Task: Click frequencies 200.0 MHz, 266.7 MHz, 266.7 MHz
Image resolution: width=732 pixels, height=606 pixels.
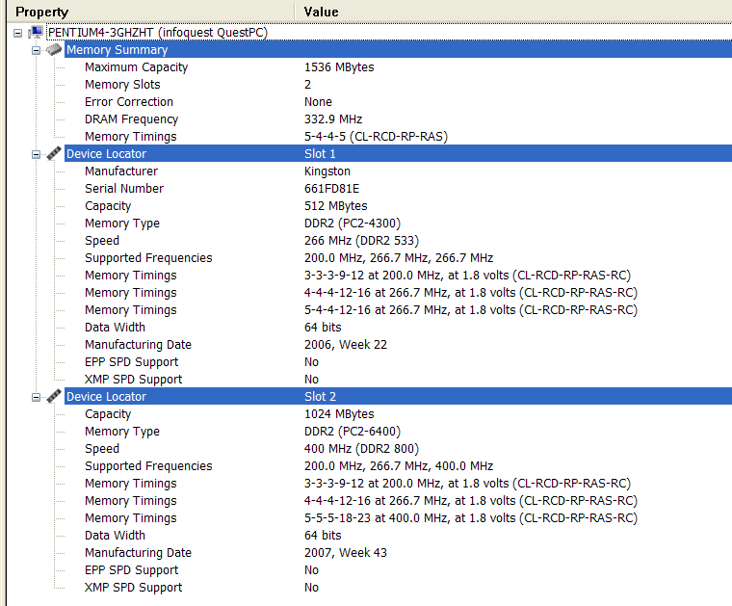Action: 399,257
